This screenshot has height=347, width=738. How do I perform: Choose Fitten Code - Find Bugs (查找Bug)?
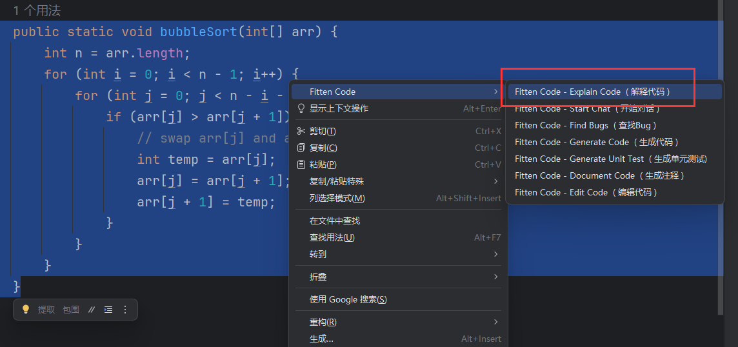point(615,125)
